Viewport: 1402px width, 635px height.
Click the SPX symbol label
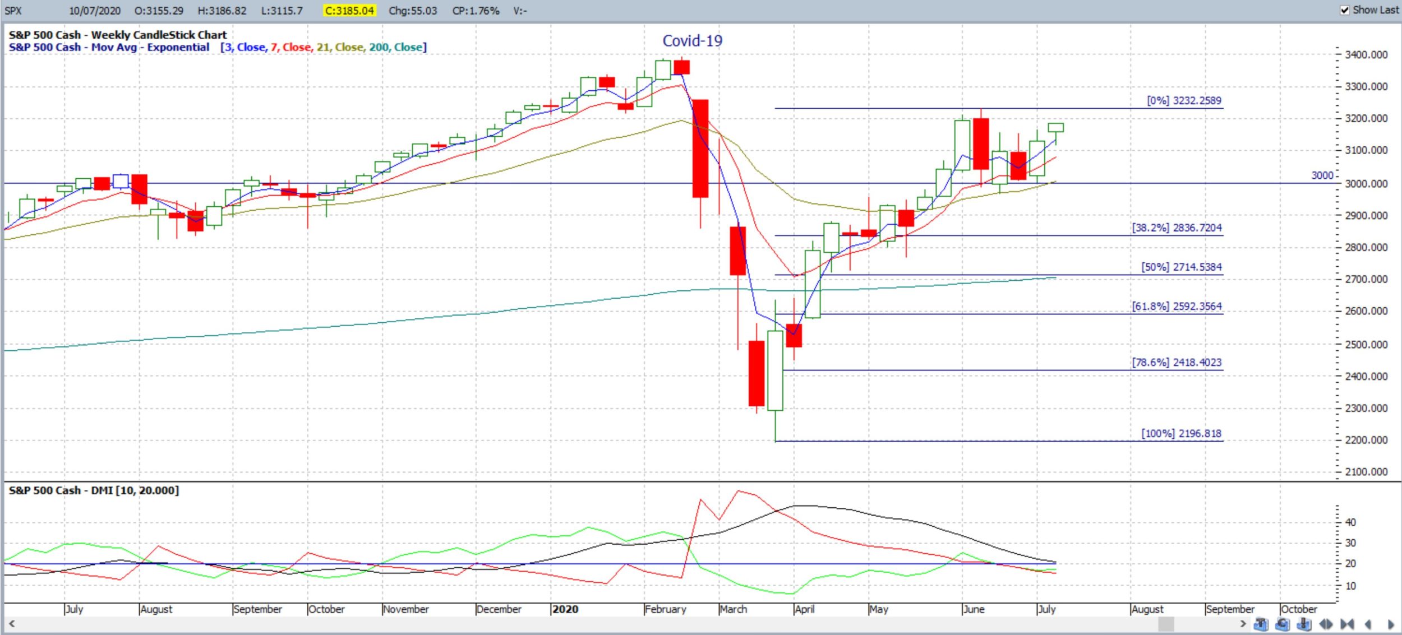pos(13,11)
